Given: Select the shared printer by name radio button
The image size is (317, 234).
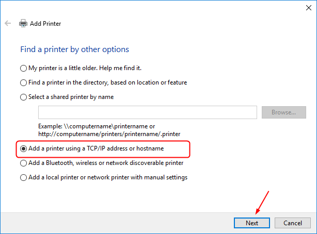Looking at the screenshot, I should pos(23,97).
